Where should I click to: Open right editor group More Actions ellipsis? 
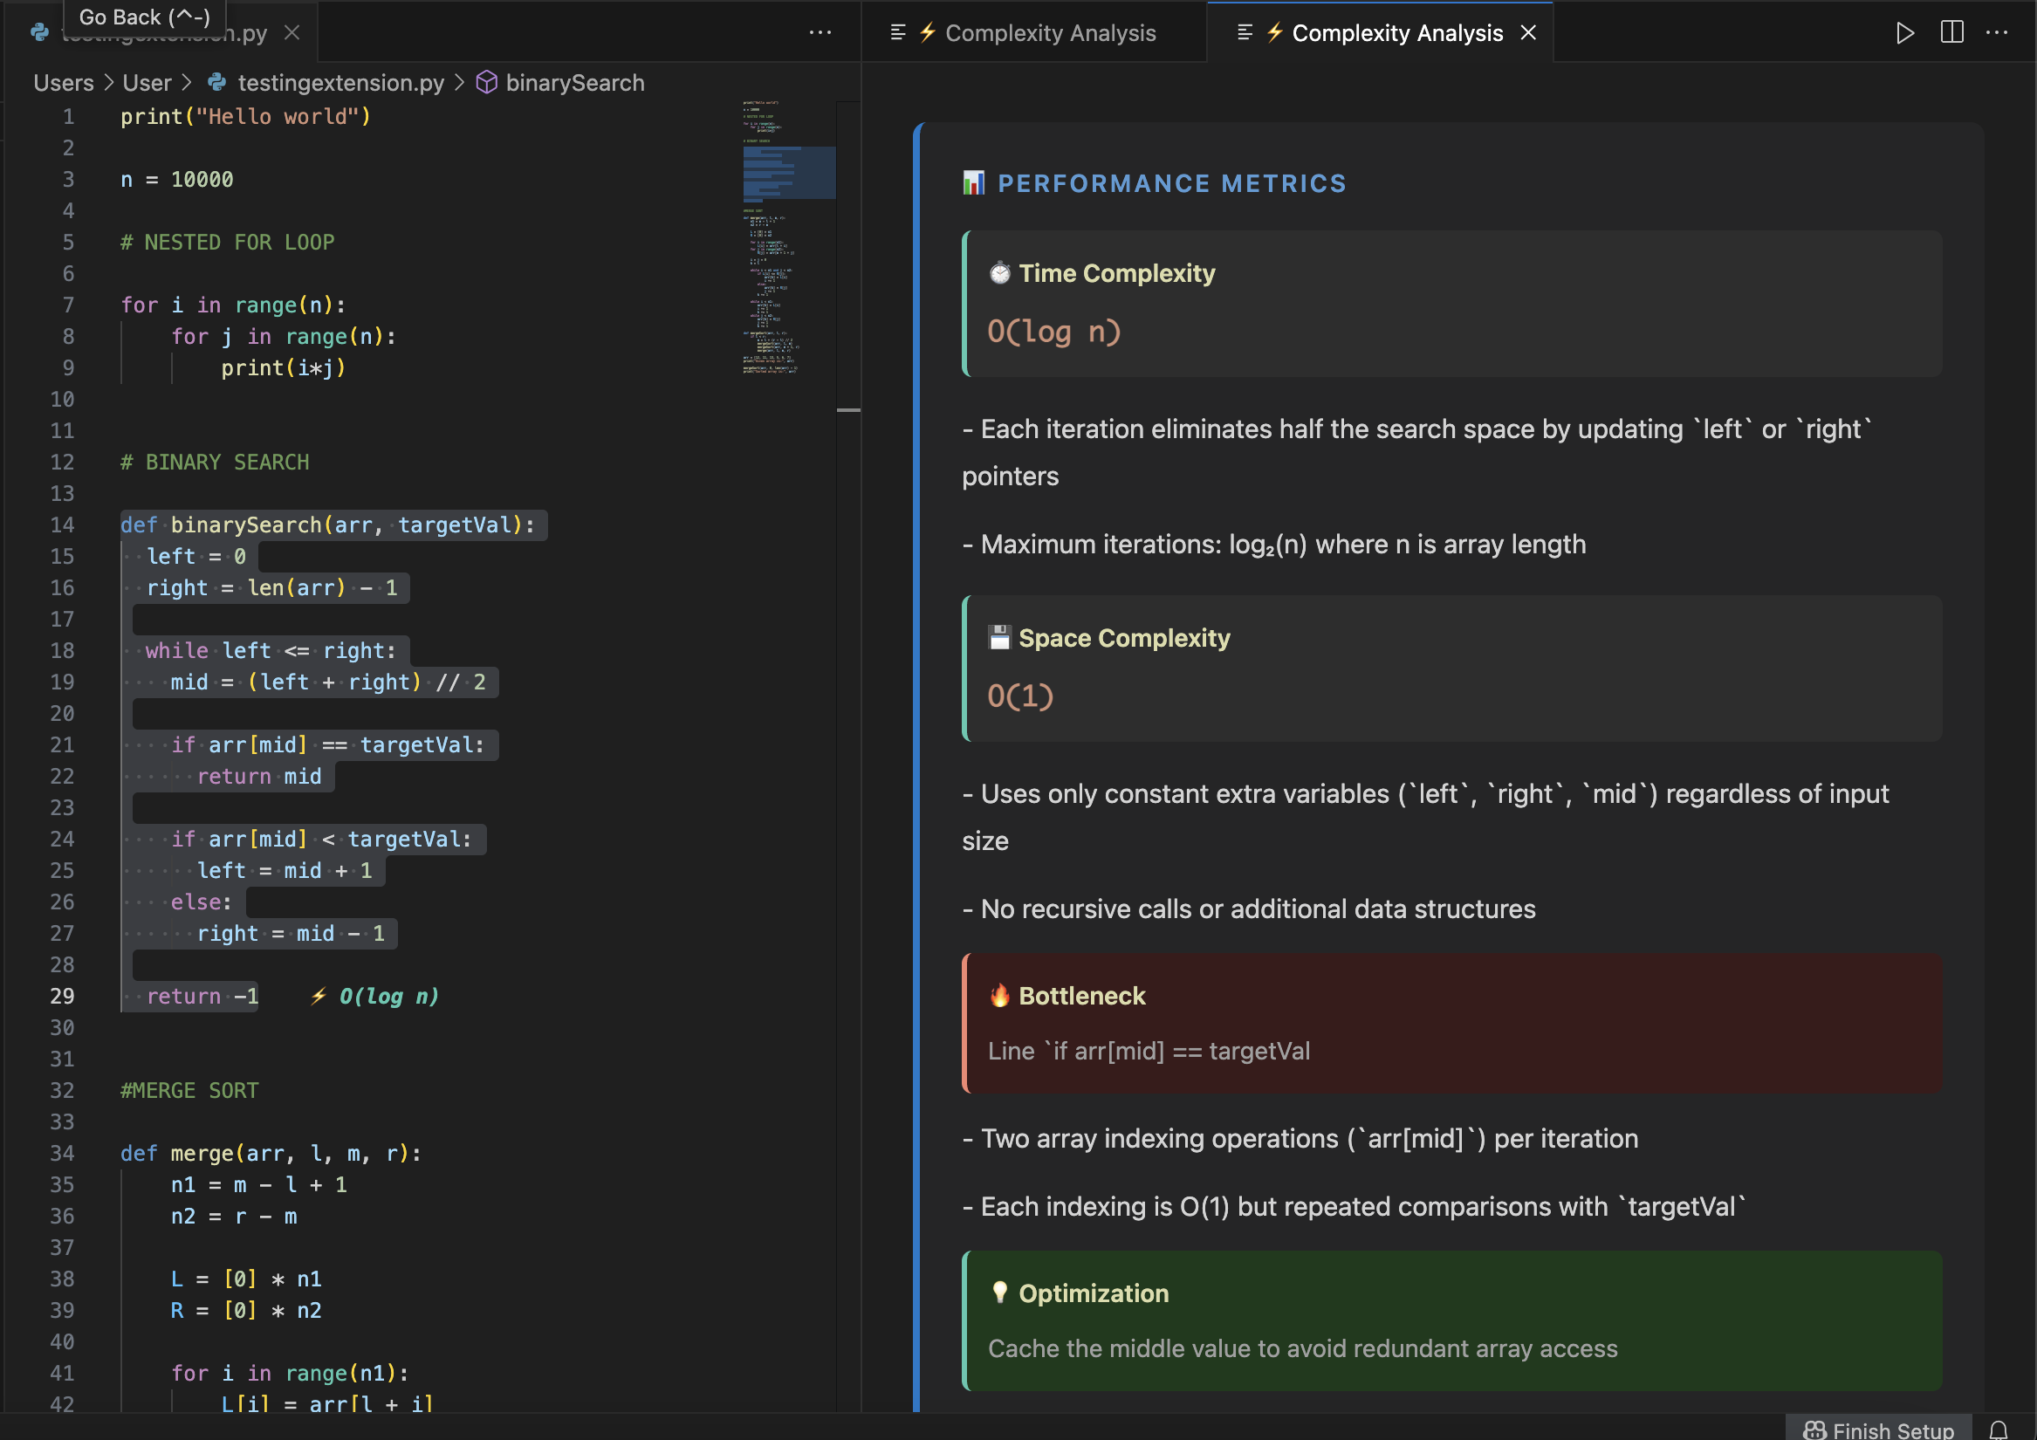coord(1997,33)
